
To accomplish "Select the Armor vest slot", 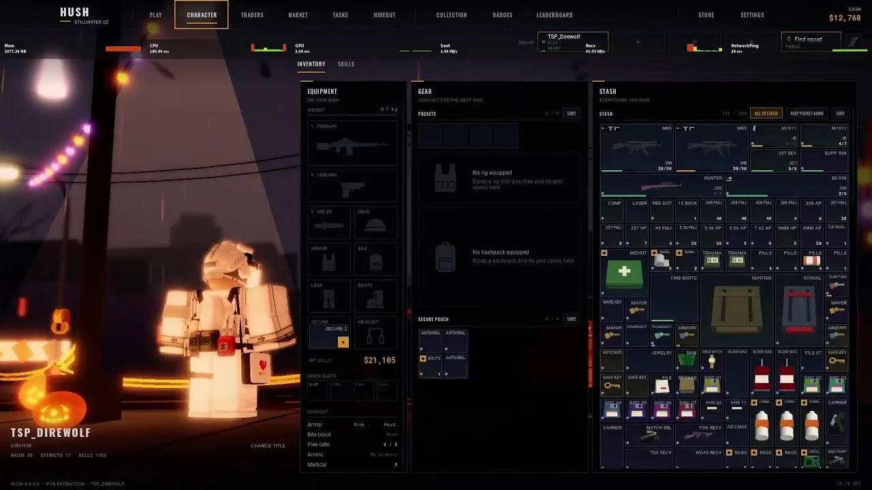I will [329, 259].
